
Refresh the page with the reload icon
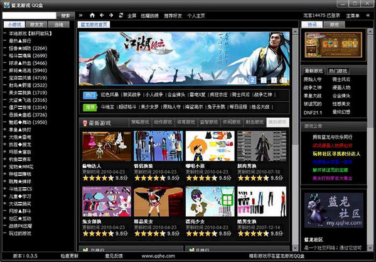tap(121, 15)
